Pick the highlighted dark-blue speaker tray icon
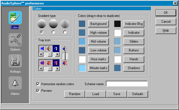179x110 pixels. click(56, 49)
